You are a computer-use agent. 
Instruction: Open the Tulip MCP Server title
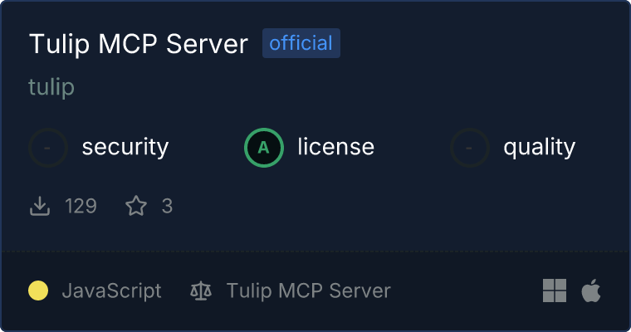(139, 43)
